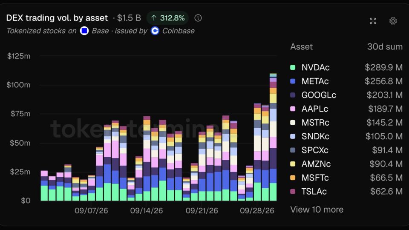Select SPCXc asset label
Image resolution: width=409 pixels, height=230 pixels.
click(315, 150)
